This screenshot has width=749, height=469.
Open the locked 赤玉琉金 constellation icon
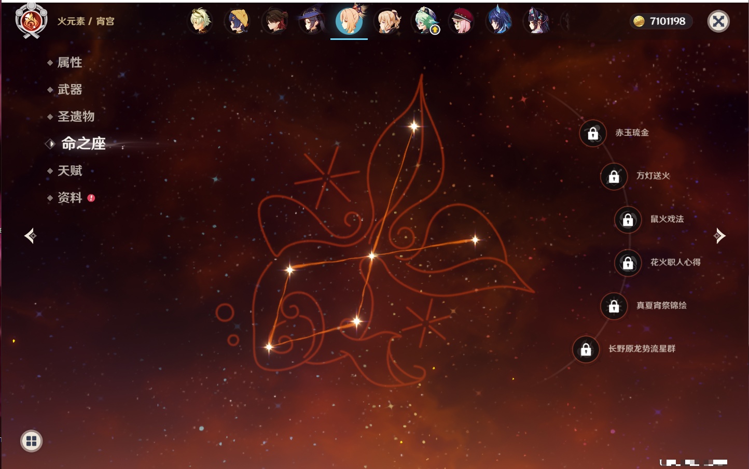pyautogui.click(x=593, y=134)
